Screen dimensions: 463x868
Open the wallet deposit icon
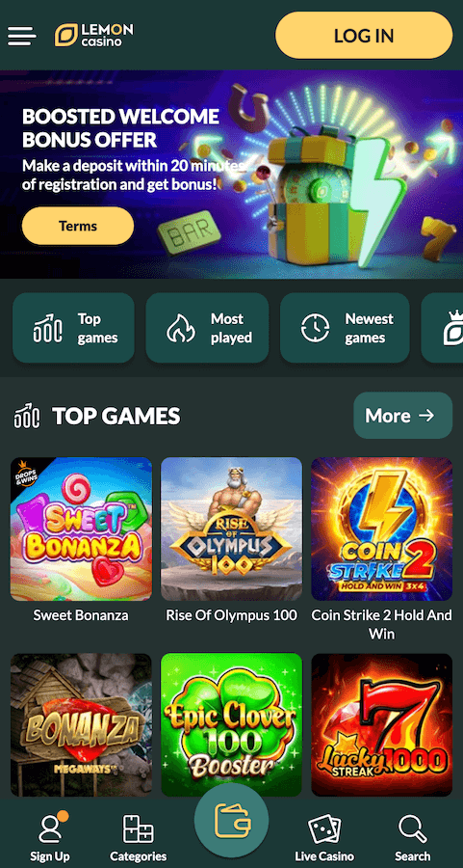tap(231, 821)
